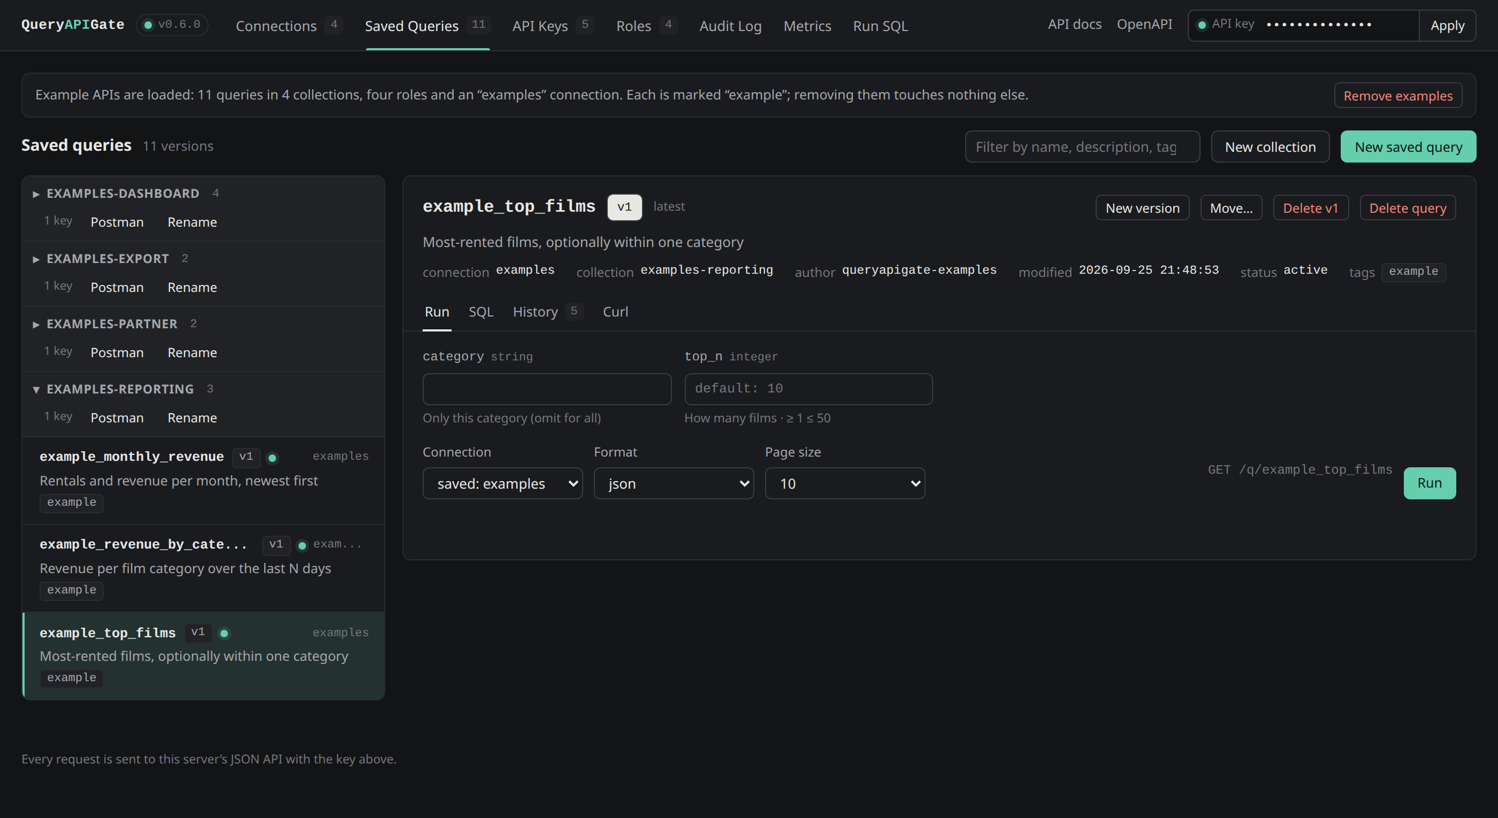
Task: Select the example_monthly_revenue query
Action: click(x=203, y=480)
